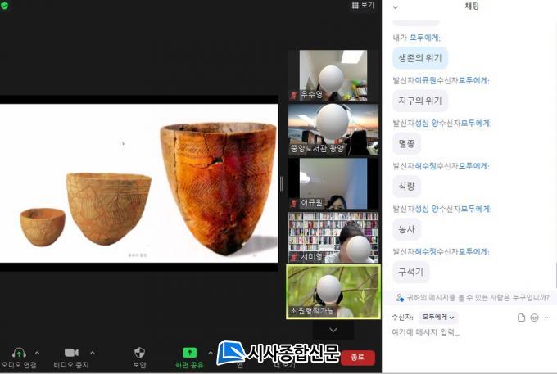
Task: Open the chat more options ellipsis
Action: click(547, 318)
